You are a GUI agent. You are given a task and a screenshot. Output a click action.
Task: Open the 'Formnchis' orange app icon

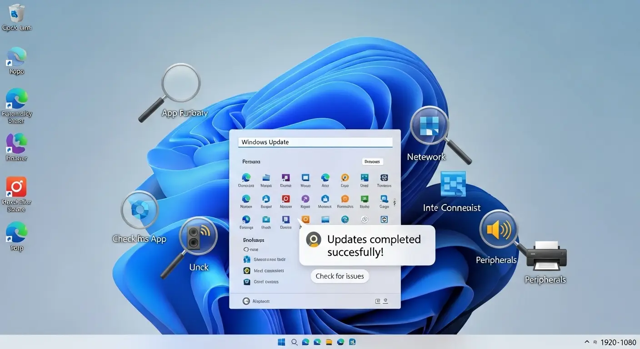pos(345,199)
